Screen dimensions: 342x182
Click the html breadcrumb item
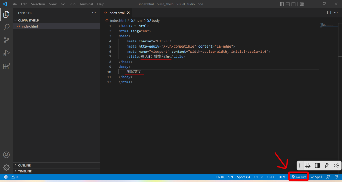pyautogui.click(x=137, y=20)
